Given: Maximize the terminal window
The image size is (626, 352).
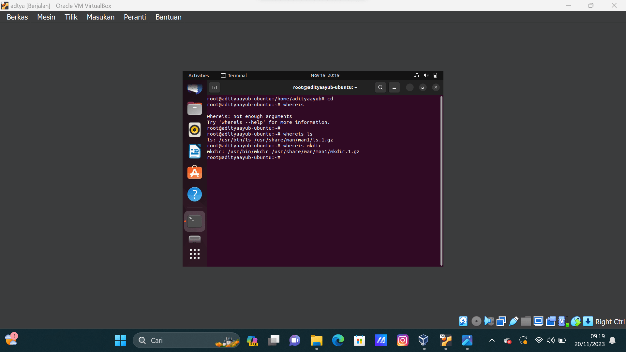Looking at the screenshot, I should click(423, 87).
